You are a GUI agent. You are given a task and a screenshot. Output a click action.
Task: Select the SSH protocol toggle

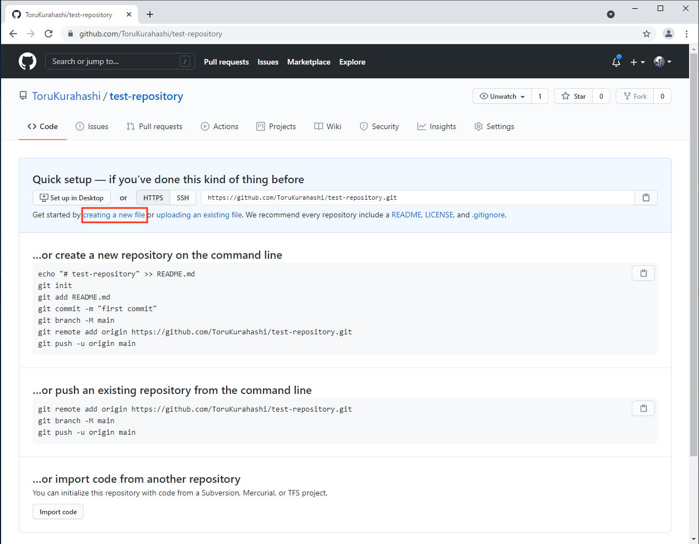(x=183, y=198)
